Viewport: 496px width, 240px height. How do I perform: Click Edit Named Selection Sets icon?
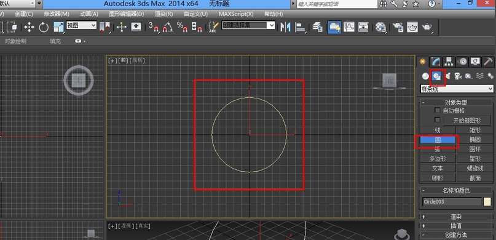tap(214, 27)
